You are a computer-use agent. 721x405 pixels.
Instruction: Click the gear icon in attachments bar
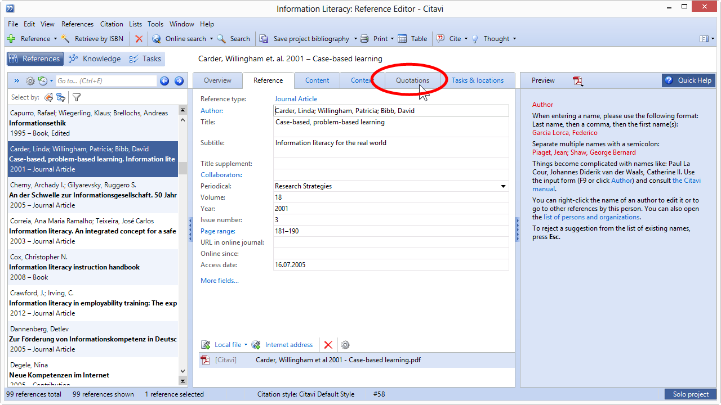tap(345, 345)
